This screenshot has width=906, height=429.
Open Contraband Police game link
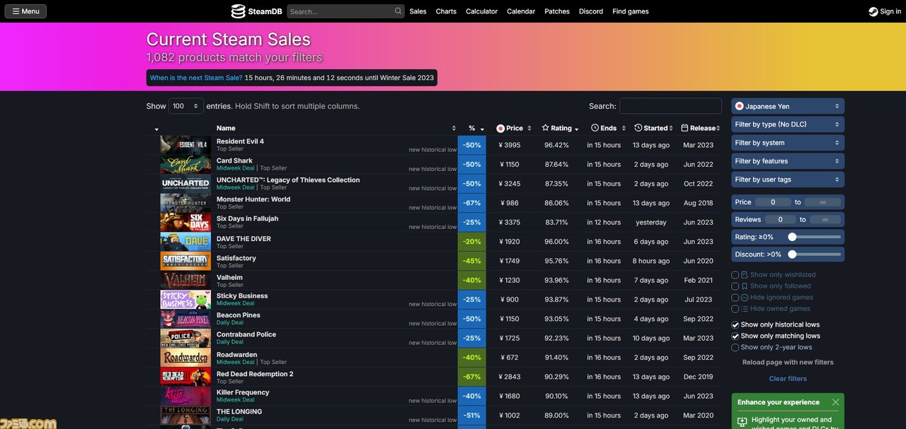pyautogui.click(x=246, y=334)
